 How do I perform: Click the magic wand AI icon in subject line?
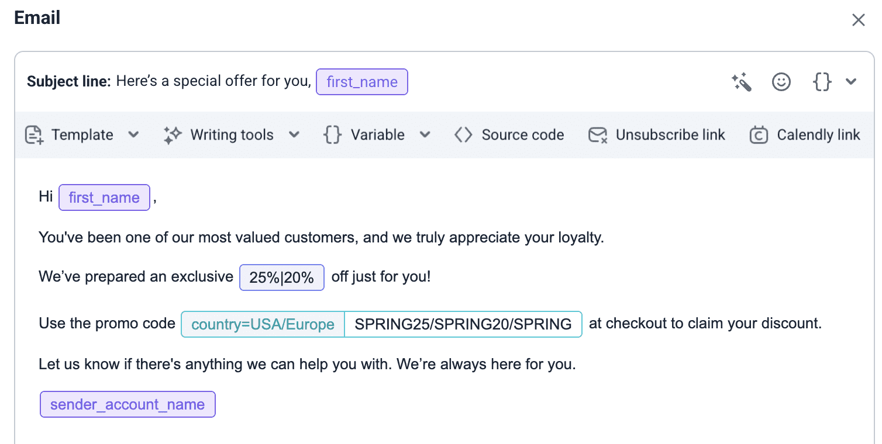point(742,82)
